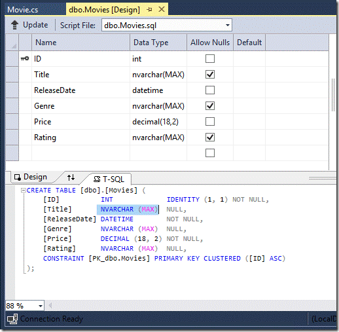Viewport: 339px width, 332px height.
Task: Toggle Allow Nulls for Title column
Action: tap(210, 75)
